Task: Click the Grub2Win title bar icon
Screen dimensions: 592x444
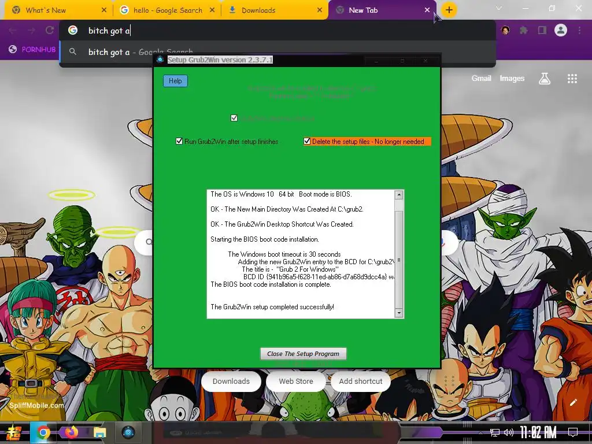Action: [x=160, y=60]
